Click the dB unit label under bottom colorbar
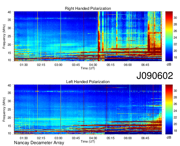 pos(169,137)
